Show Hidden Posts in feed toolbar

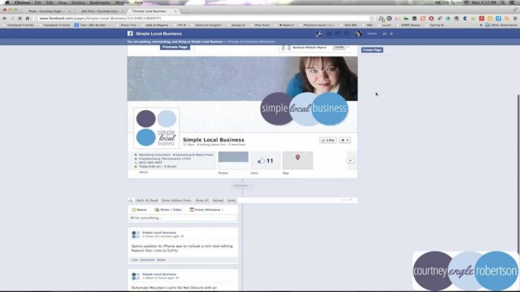(176, 201)
